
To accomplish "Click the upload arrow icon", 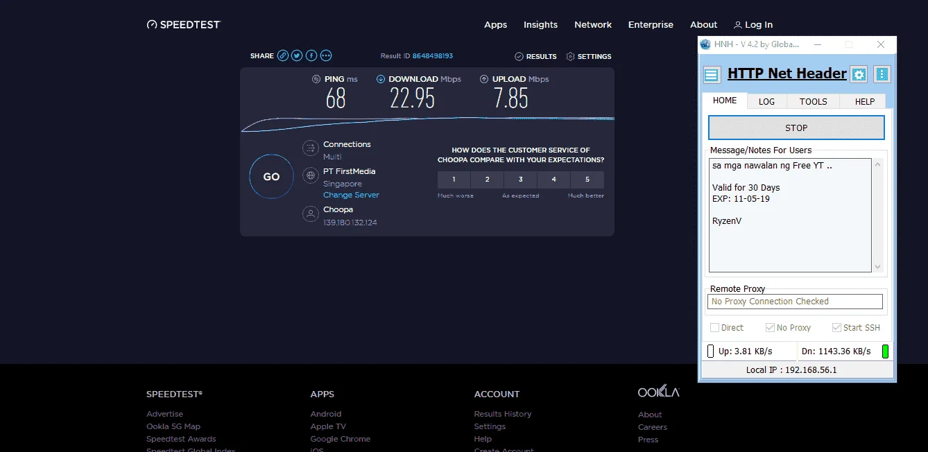I will click(x=484, y=79).
